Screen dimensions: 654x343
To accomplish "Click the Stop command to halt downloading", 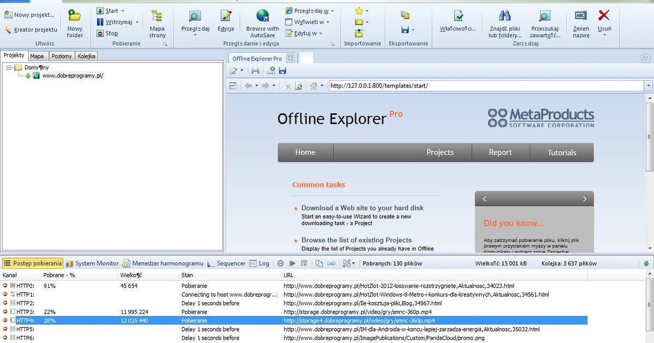I will (x=112, y=33).
